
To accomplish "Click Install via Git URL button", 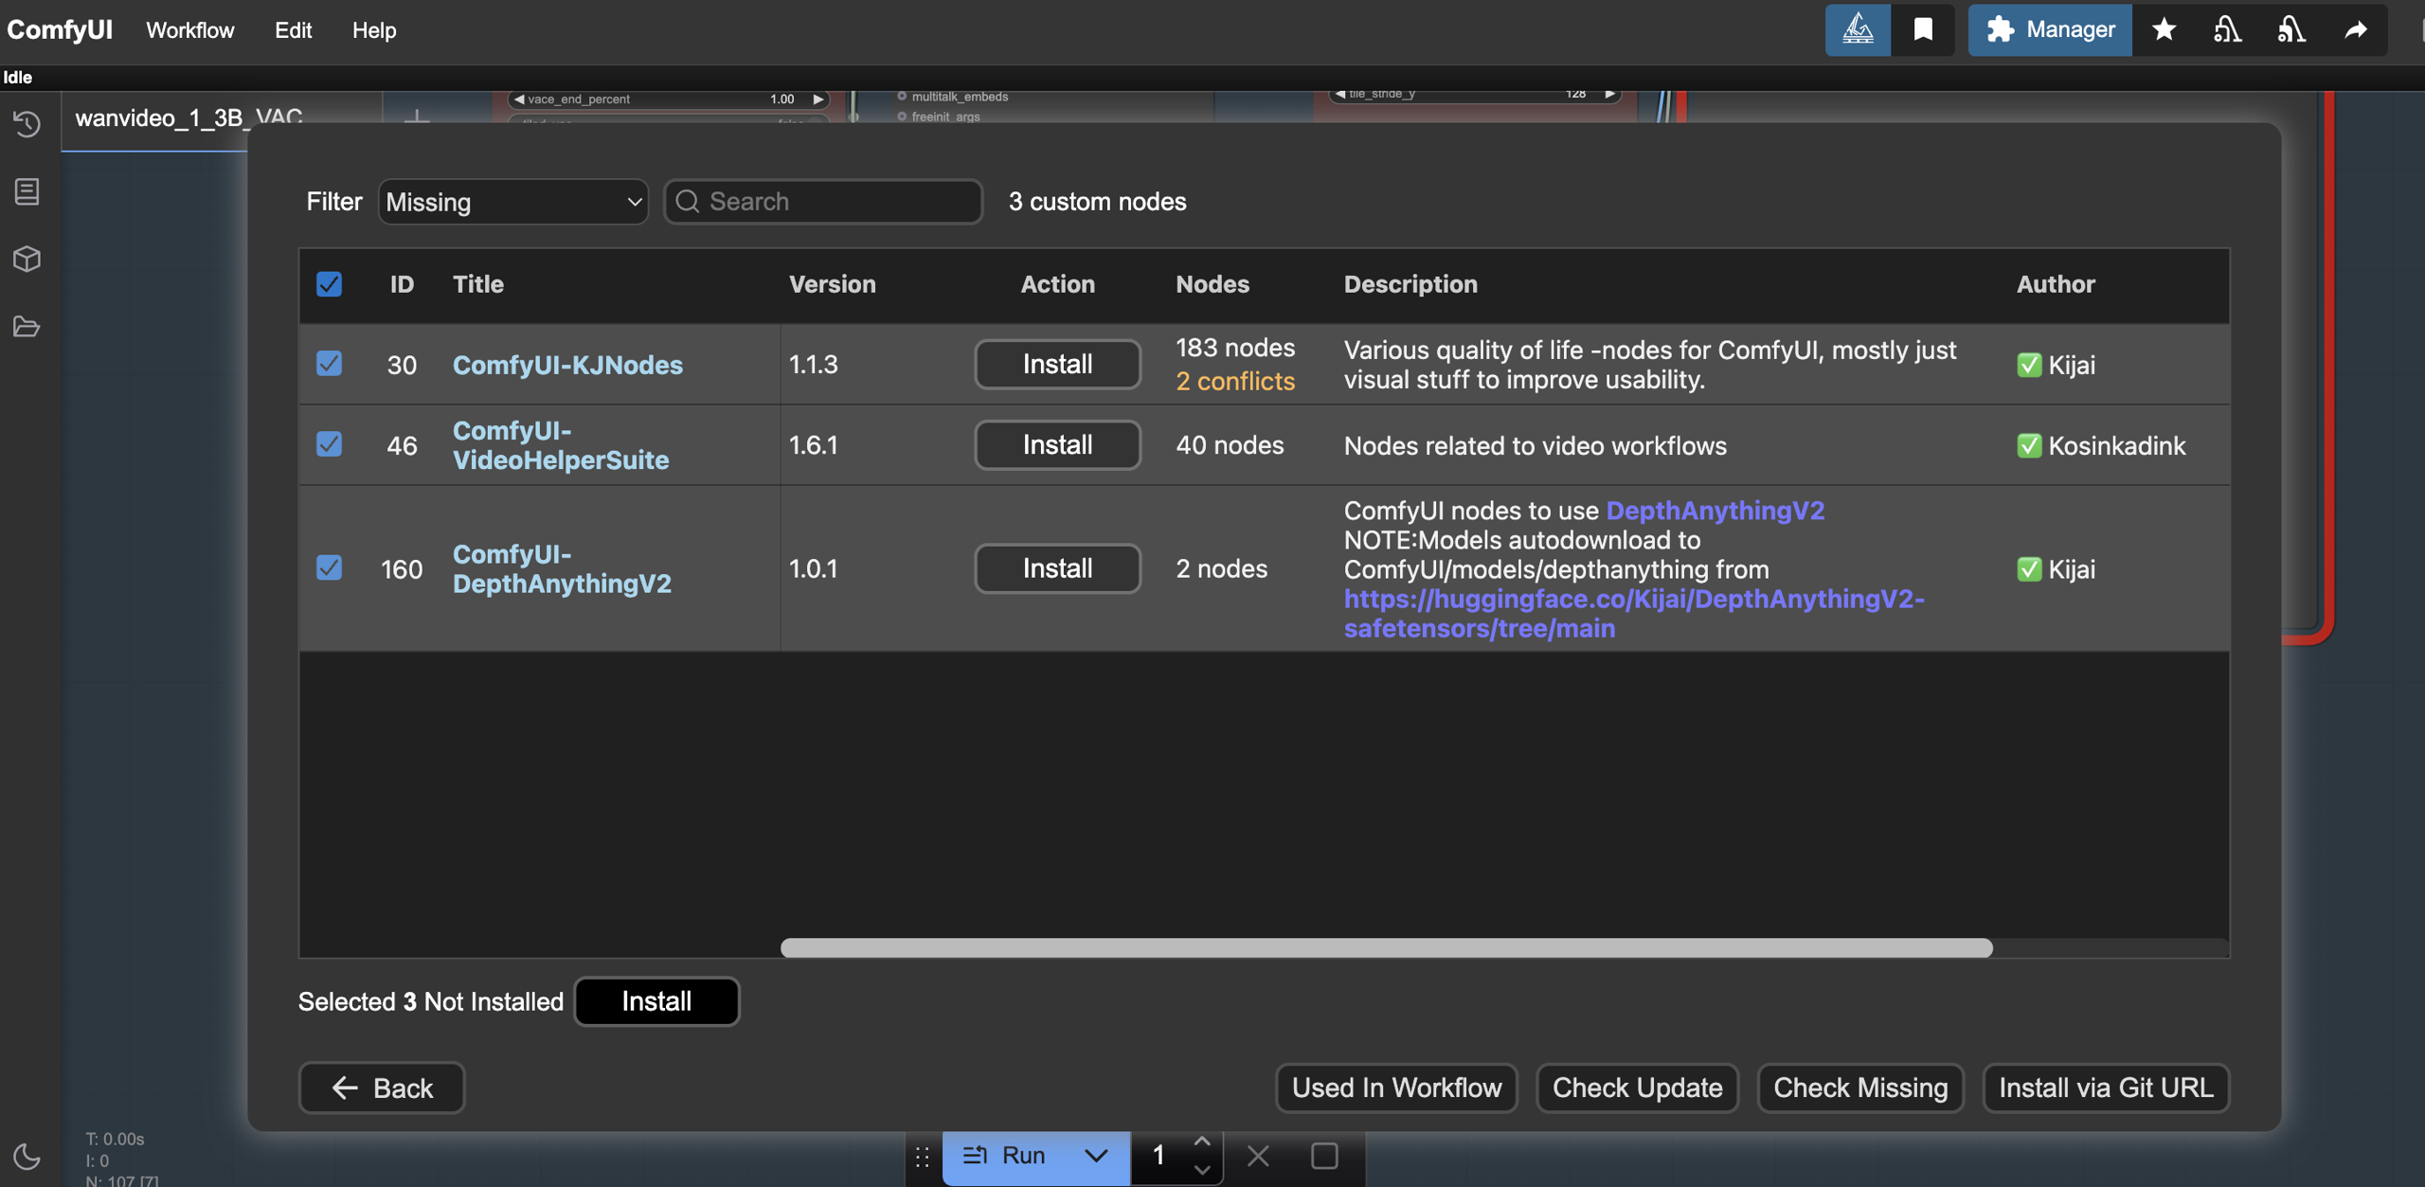I will click(x=2106, y=1088).
